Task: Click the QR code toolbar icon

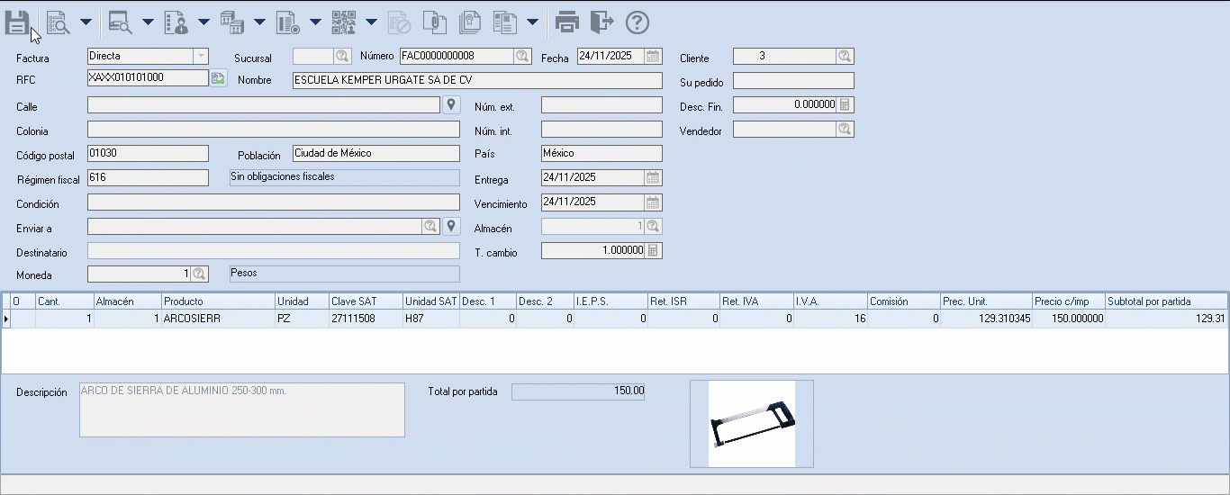Action: point(344,22)
